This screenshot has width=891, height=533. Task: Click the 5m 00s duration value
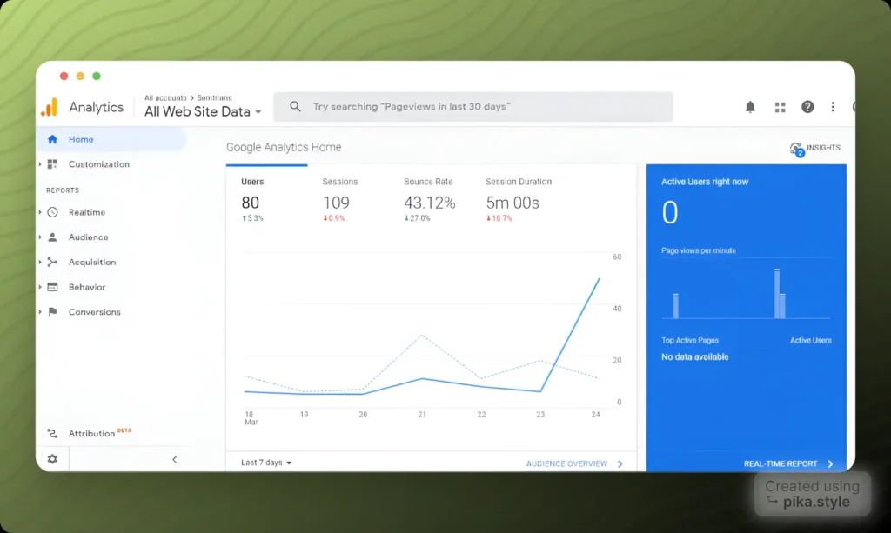click(x=512, y=203)
